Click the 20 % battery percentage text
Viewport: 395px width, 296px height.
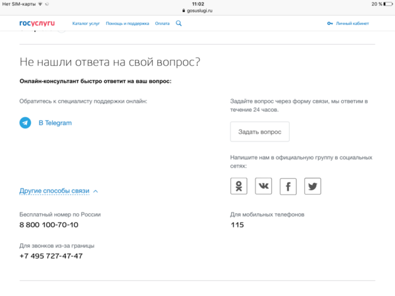(377, 4)
